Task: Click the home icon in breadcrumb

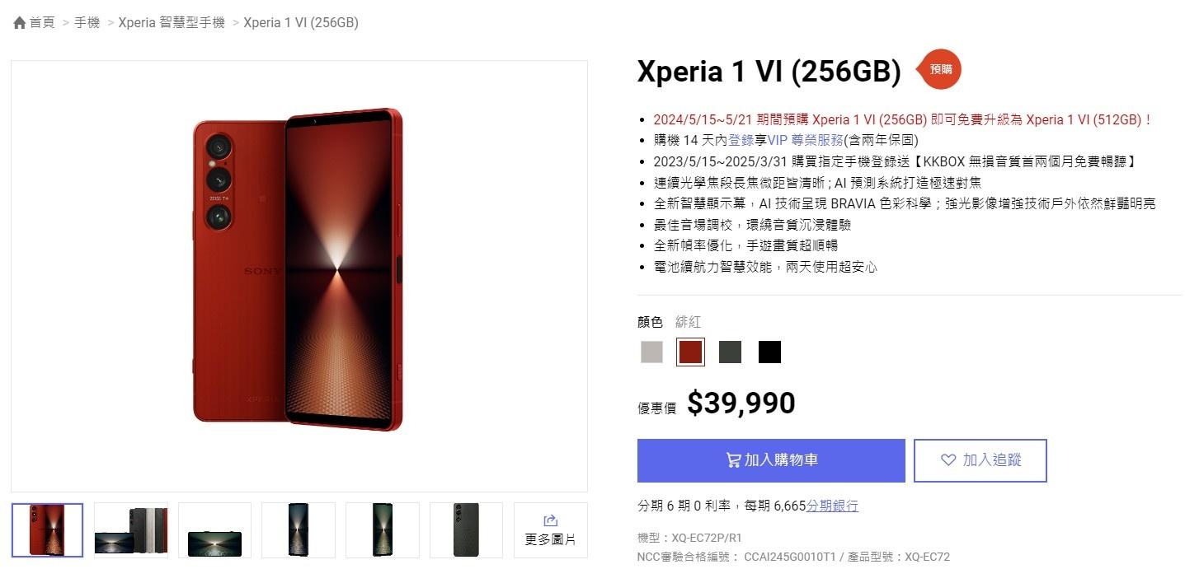Action: [x=20, y=23]
